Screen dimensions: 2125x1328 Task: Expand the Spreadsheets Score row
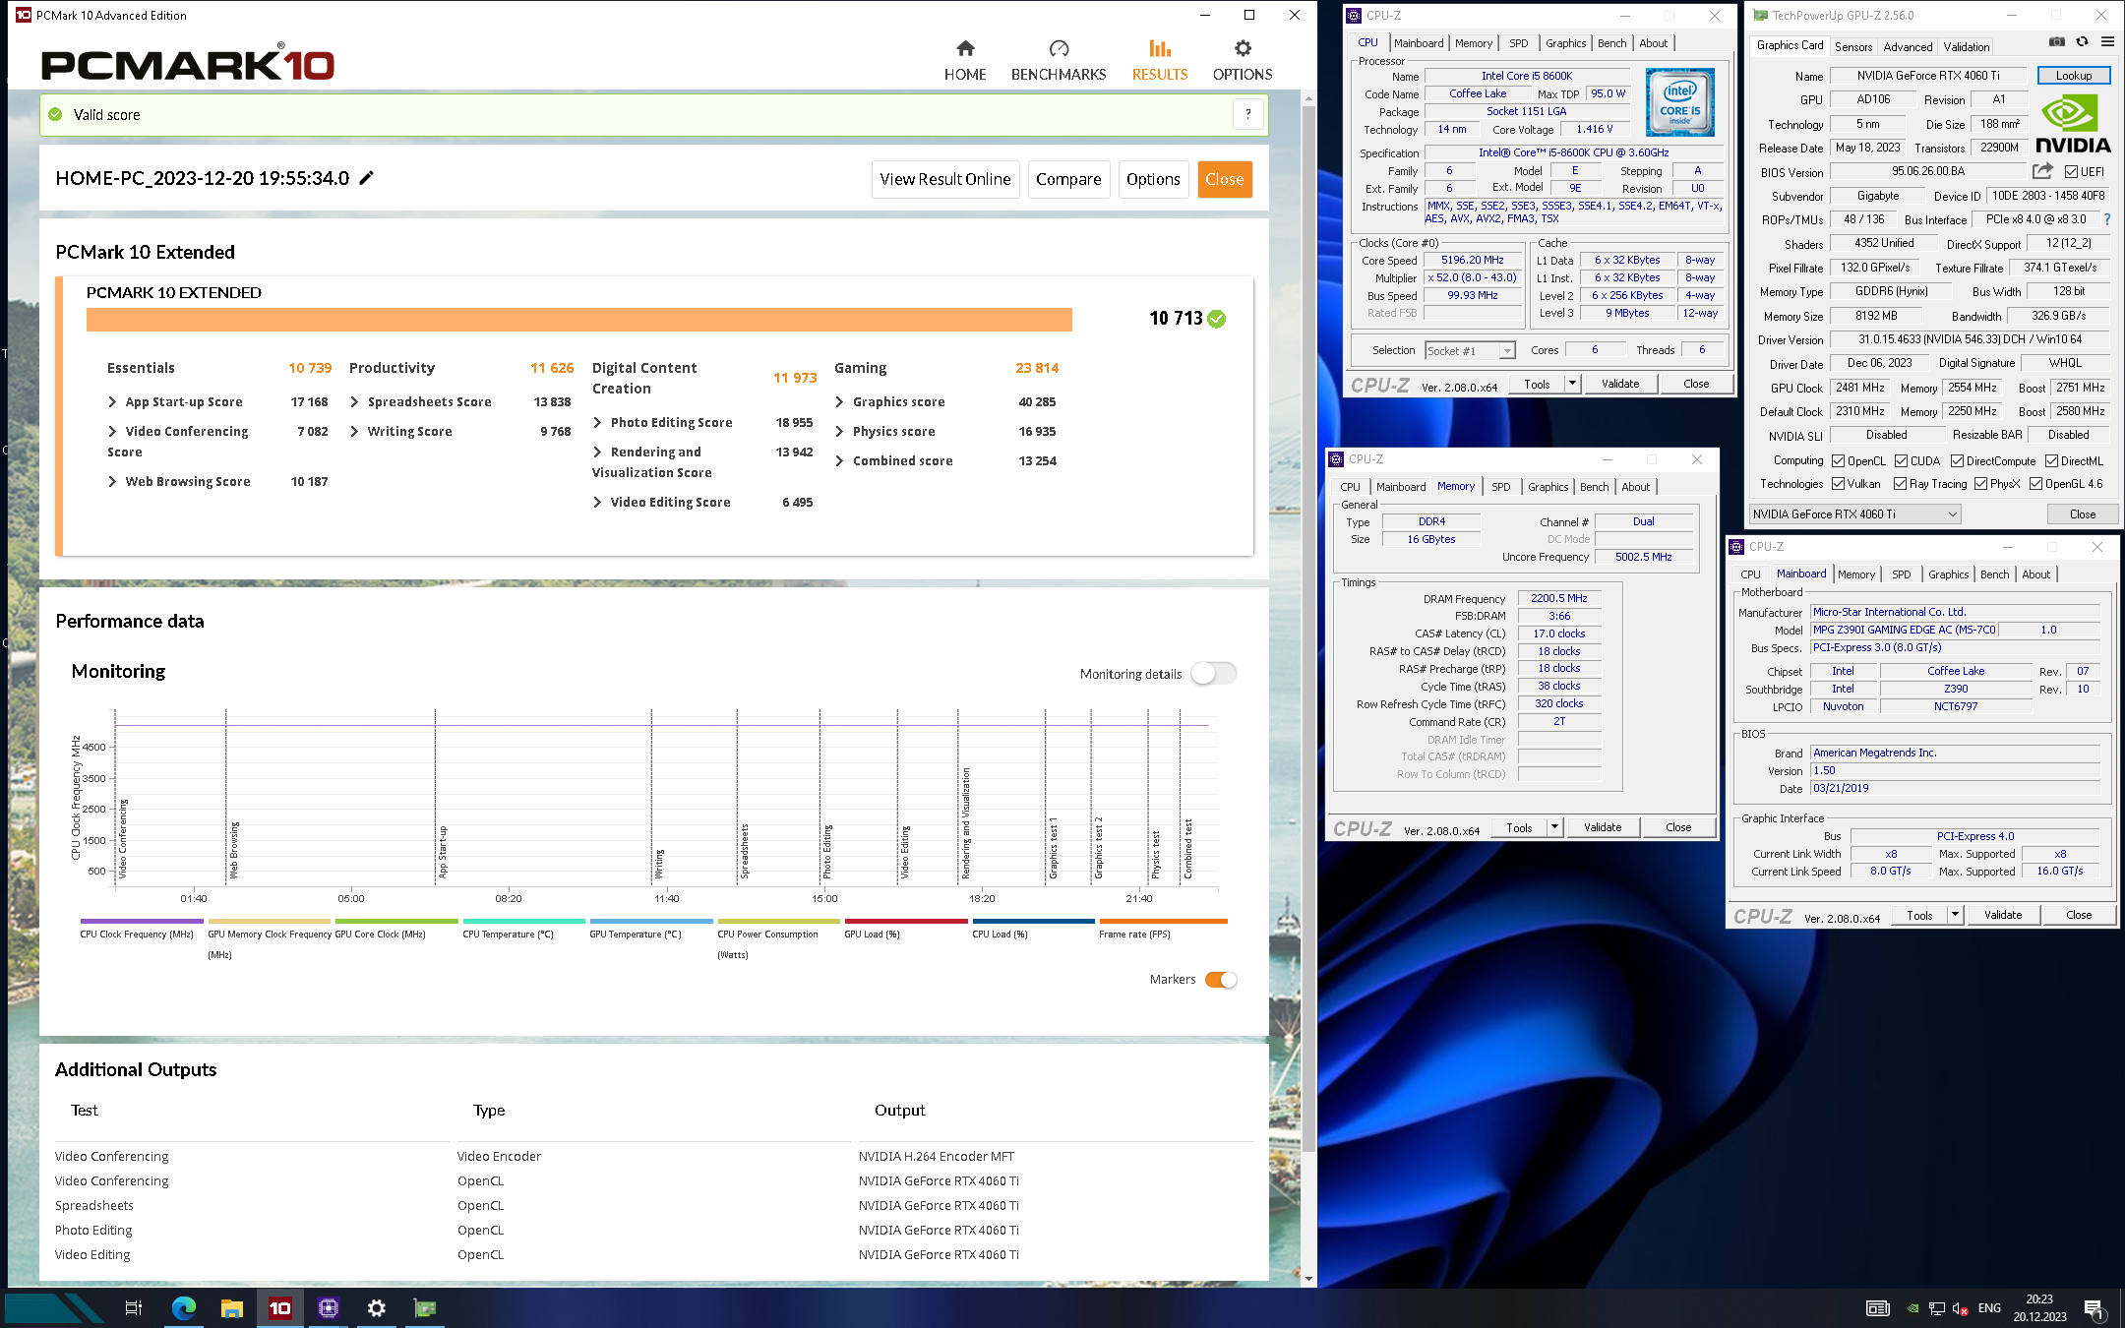354,401
